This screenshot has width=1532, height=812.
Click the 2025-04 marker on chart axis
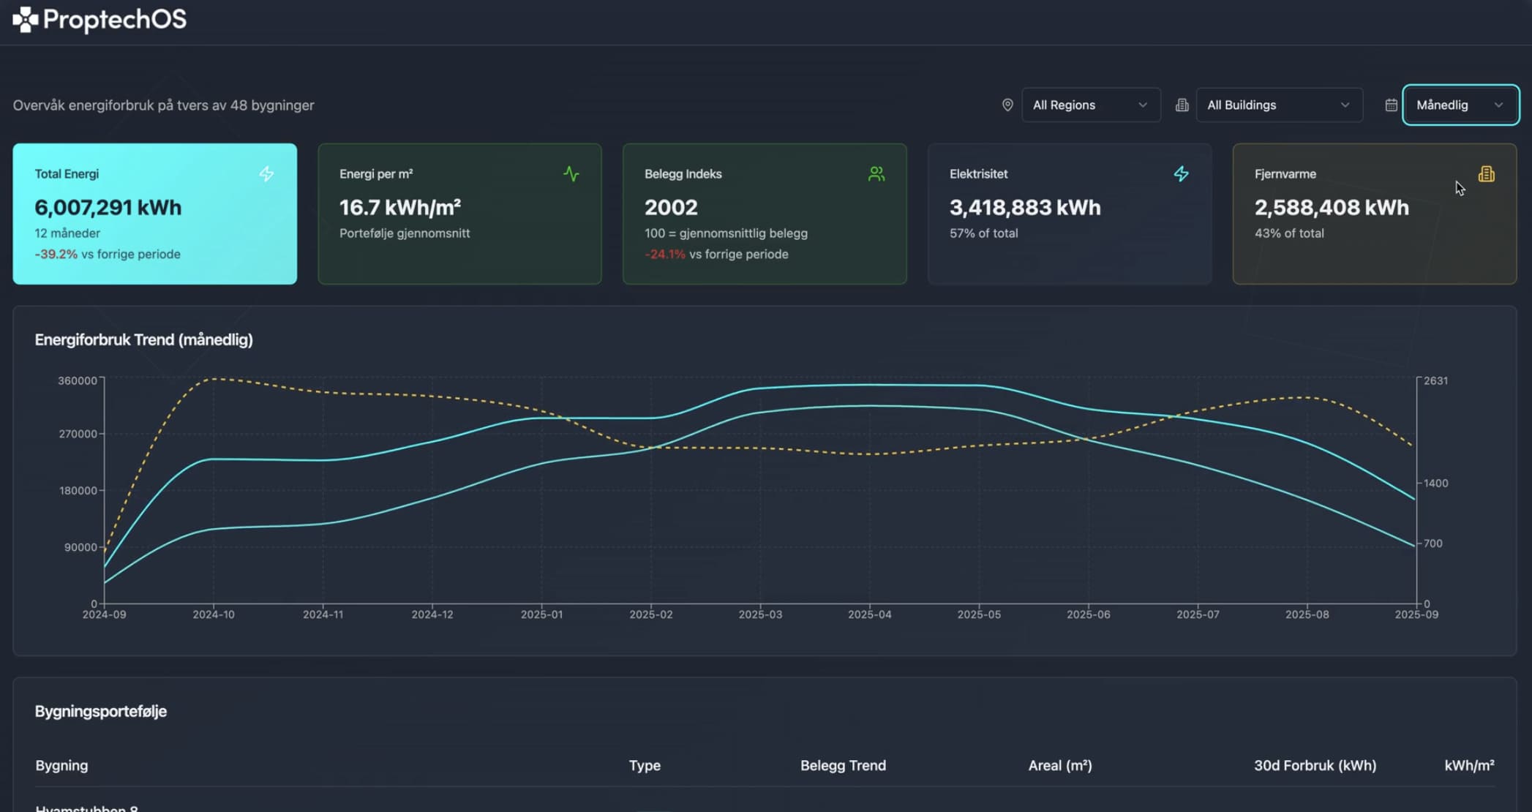pos(869,614)
